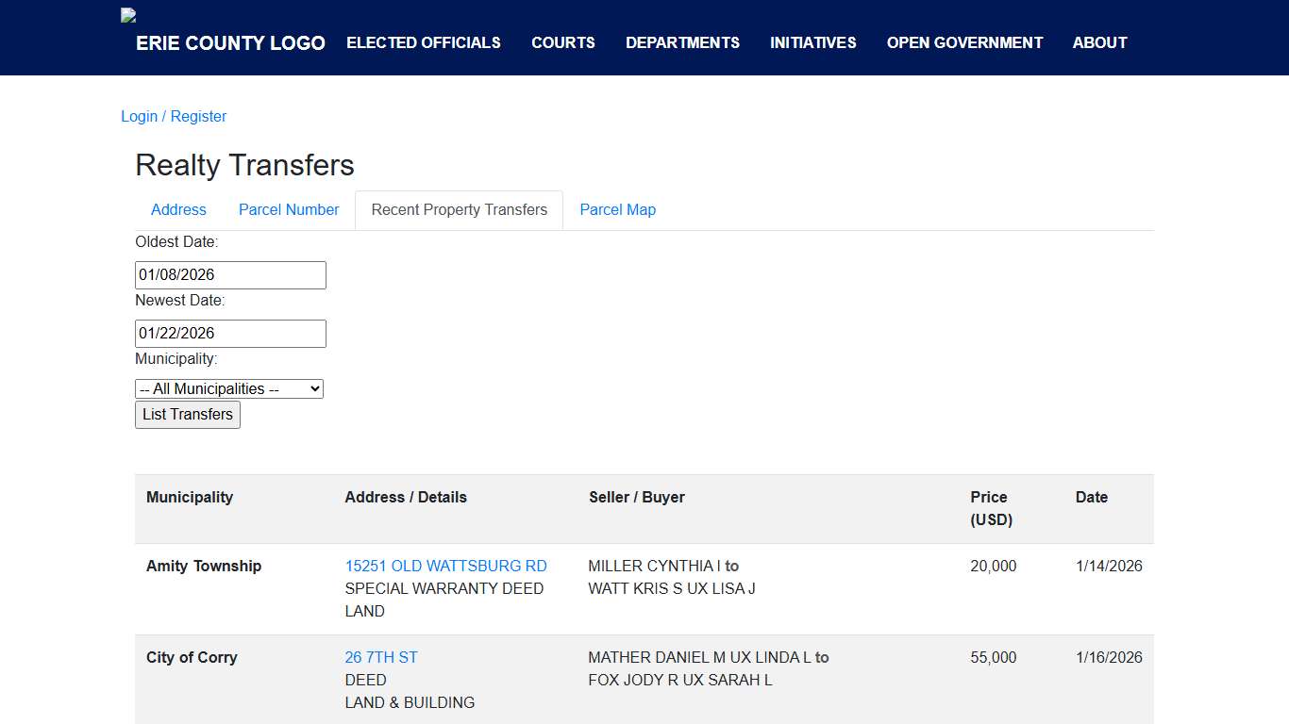Open the About menu

[x=1099, y=42]
